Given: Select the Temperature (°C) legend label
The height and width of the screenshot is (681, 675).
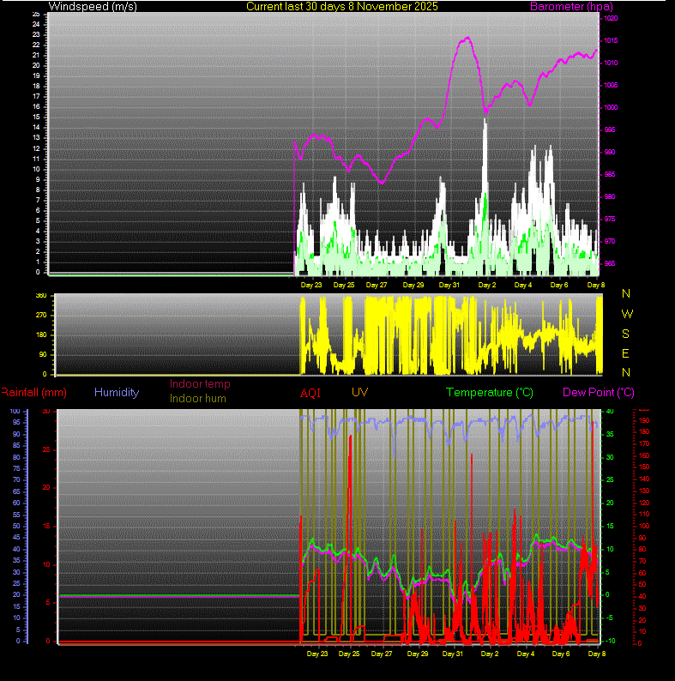Looking at the screenshot, I should tap(490, 392).
